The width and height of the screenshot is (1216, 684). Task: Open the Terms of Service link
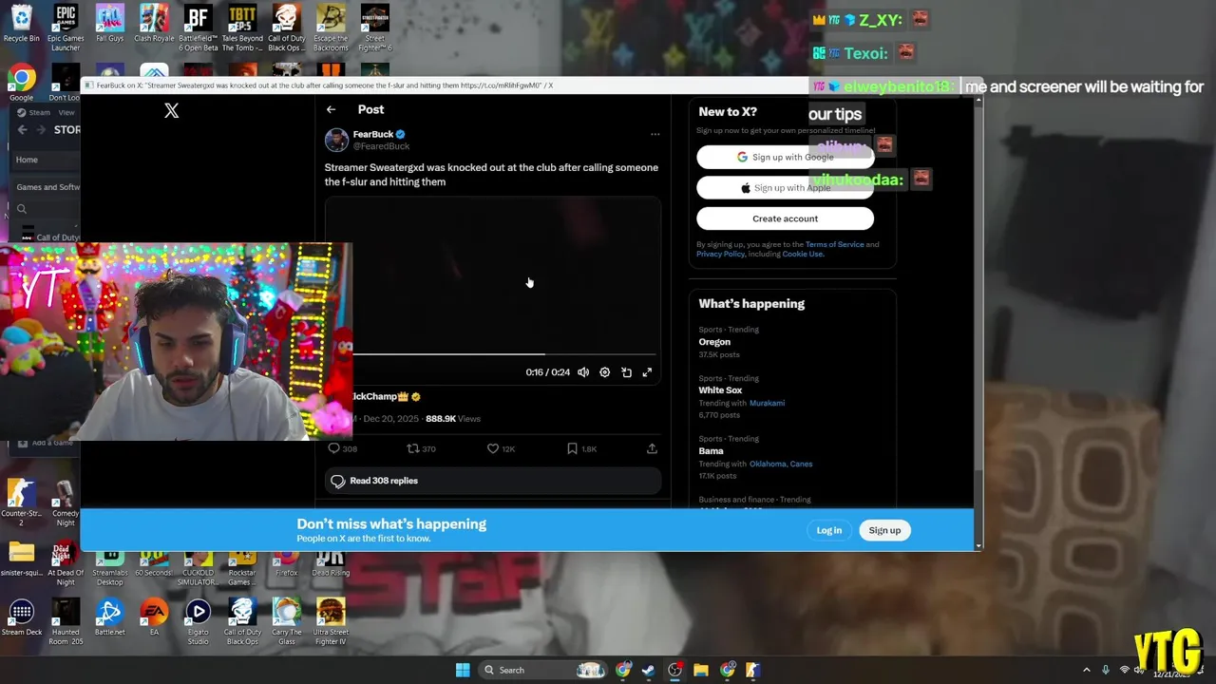tap(835, 244)
